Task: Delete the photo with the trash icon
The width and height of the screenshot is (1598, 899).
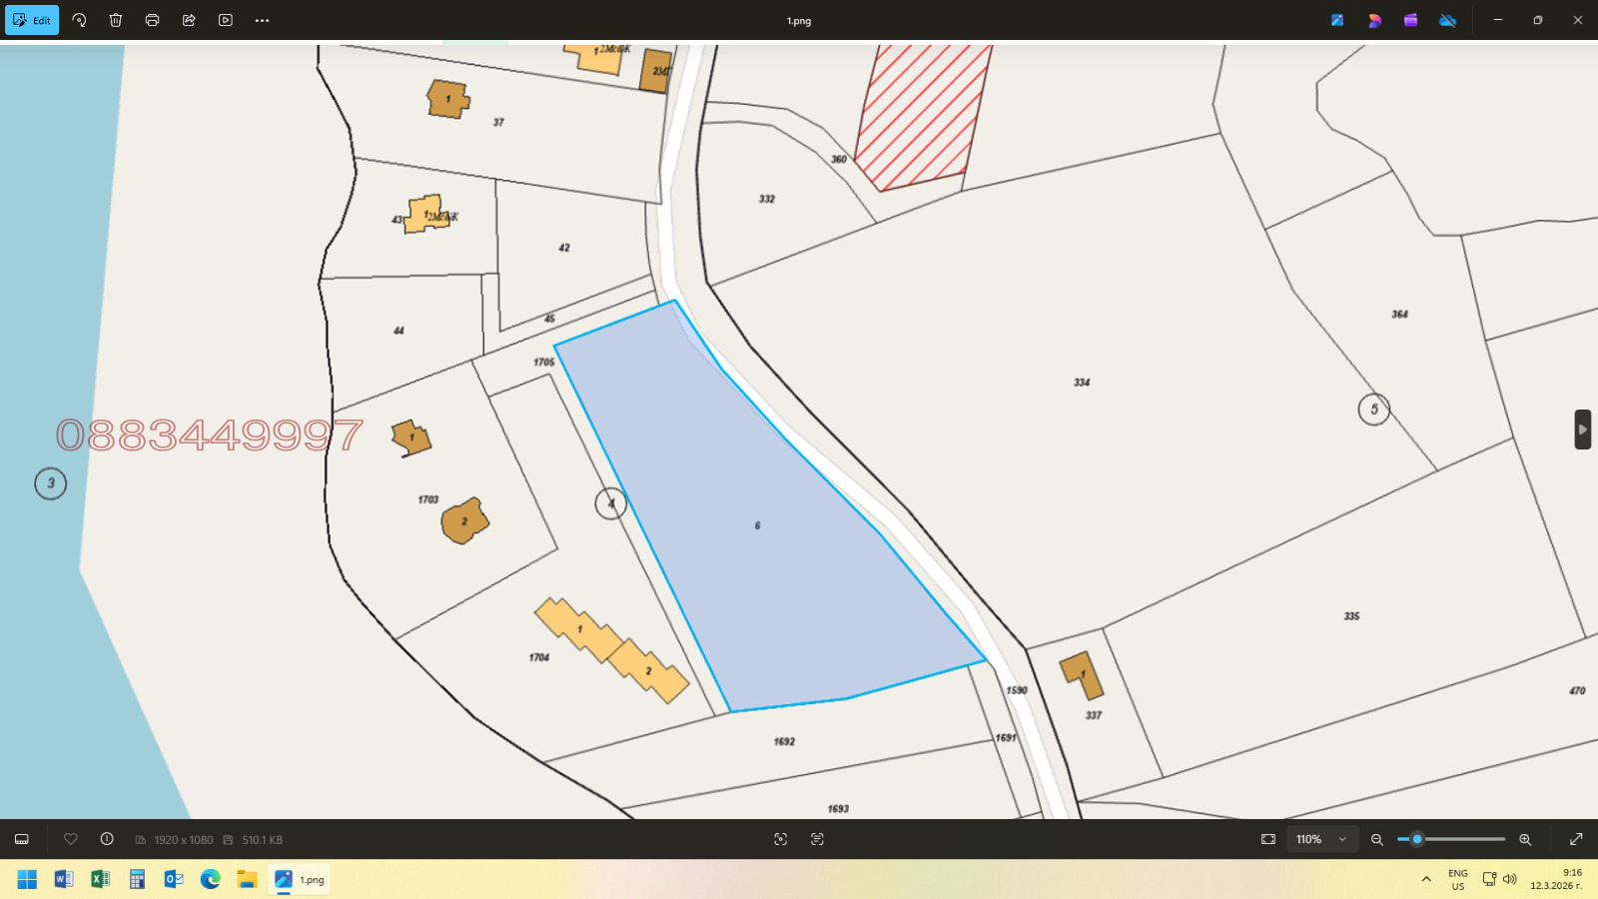Action: (116, 20)
